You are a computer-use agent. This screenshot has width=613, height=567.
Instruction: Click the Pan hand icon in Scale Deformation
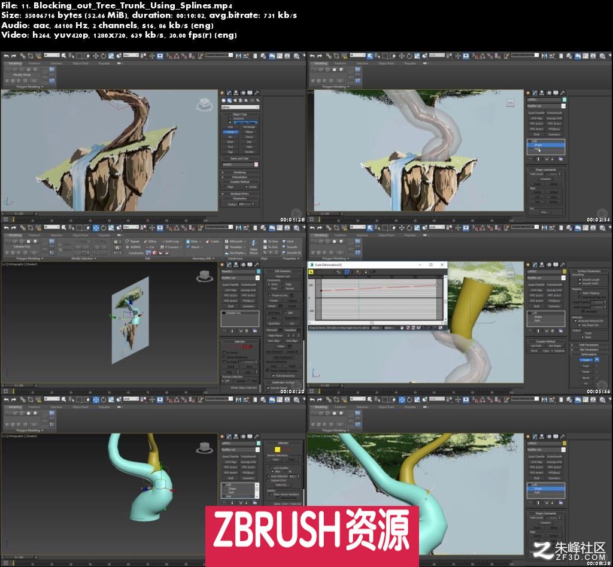[402, 328]
